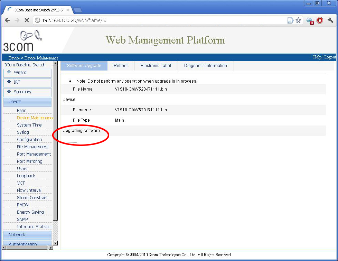338x261 pixels.
Task: Open the SNMP page
Action: point(22,220)
